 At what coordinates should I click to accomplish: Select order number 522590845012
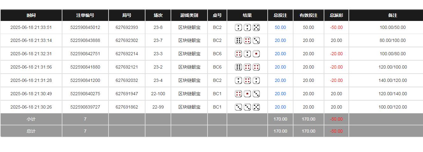pos(85,28)
